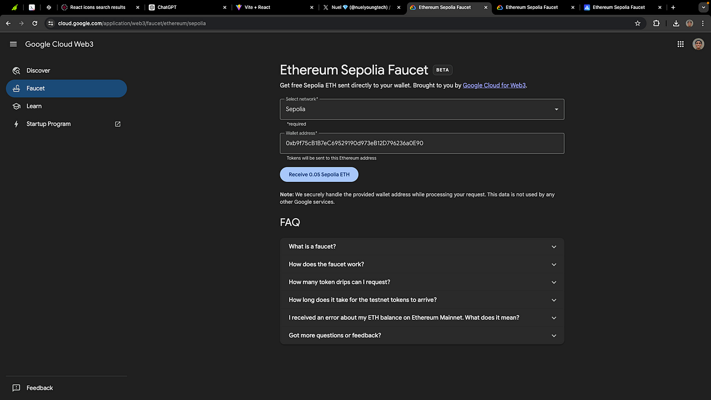Open the Google apps grid
The image size is (711, 400).
pyautogui.click(x=680, y=44)
